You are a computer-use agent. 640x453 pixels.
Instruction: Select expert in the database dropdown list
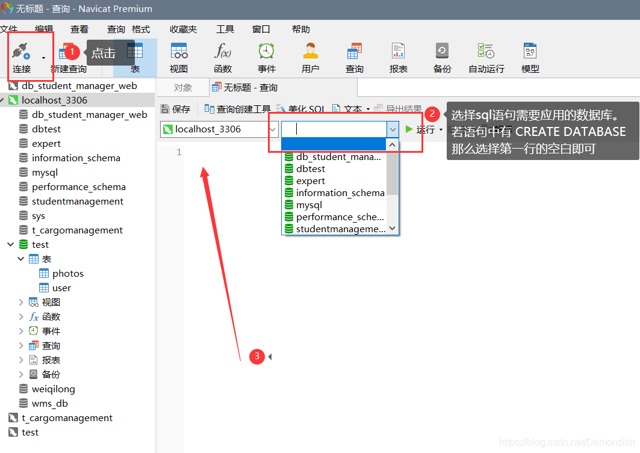pos(334,180)
